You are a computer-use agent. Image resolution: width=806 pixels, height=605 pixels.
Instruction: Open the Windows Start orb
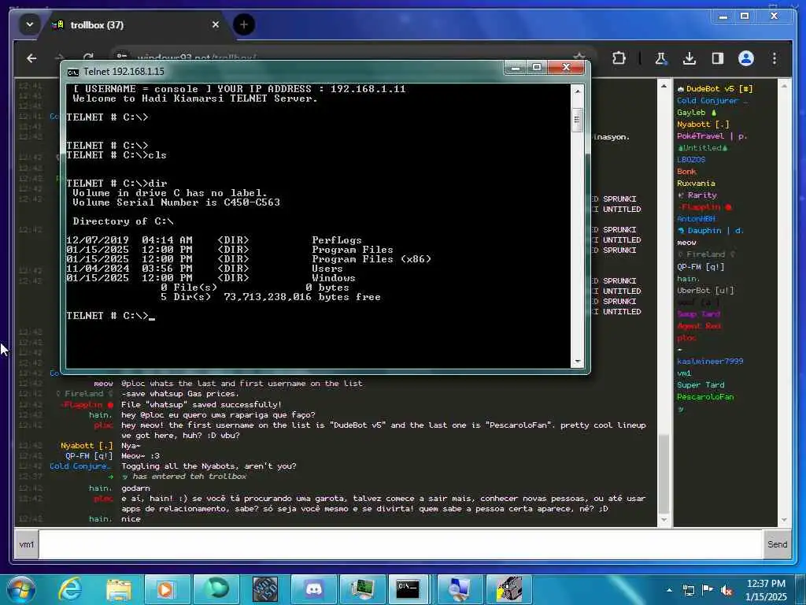click(21, 589)
